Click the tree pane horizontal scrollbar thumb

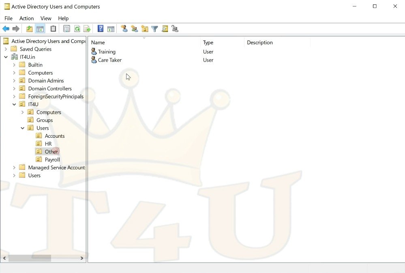coord(30,258)
